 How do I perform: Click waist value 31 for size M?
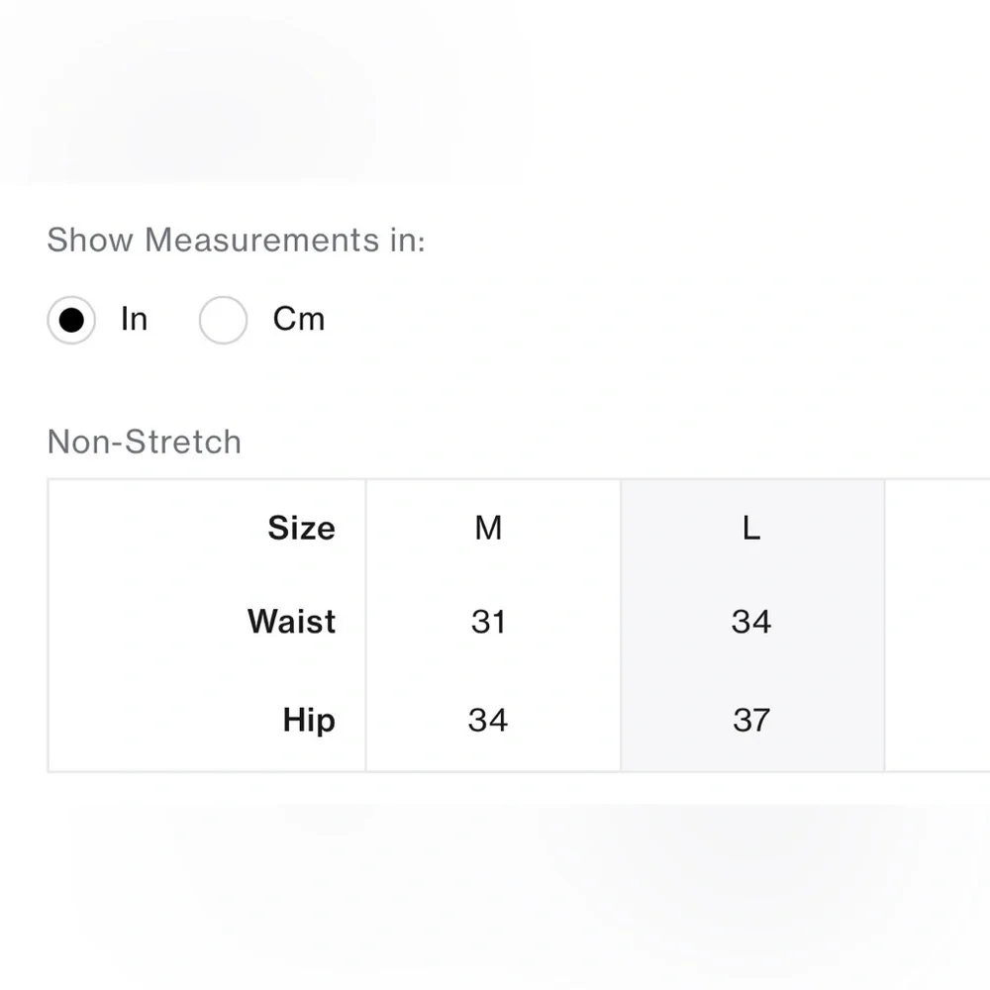488,622
